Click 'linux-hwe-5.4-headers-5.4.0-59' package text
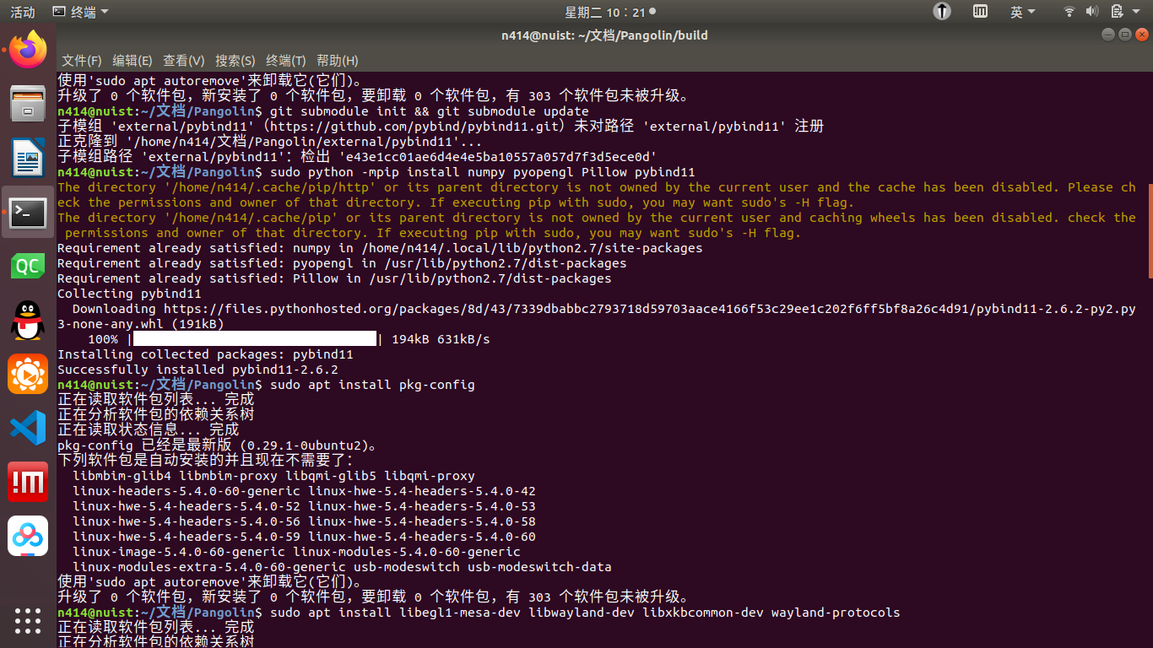 coord(187,537)
